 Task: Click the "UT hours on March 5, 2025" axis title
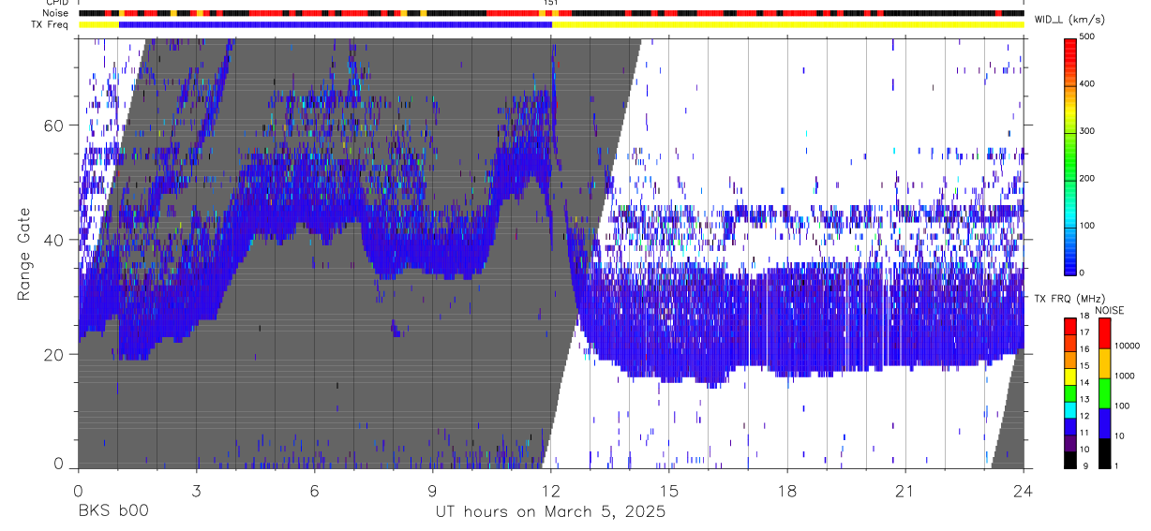point(550,512)
